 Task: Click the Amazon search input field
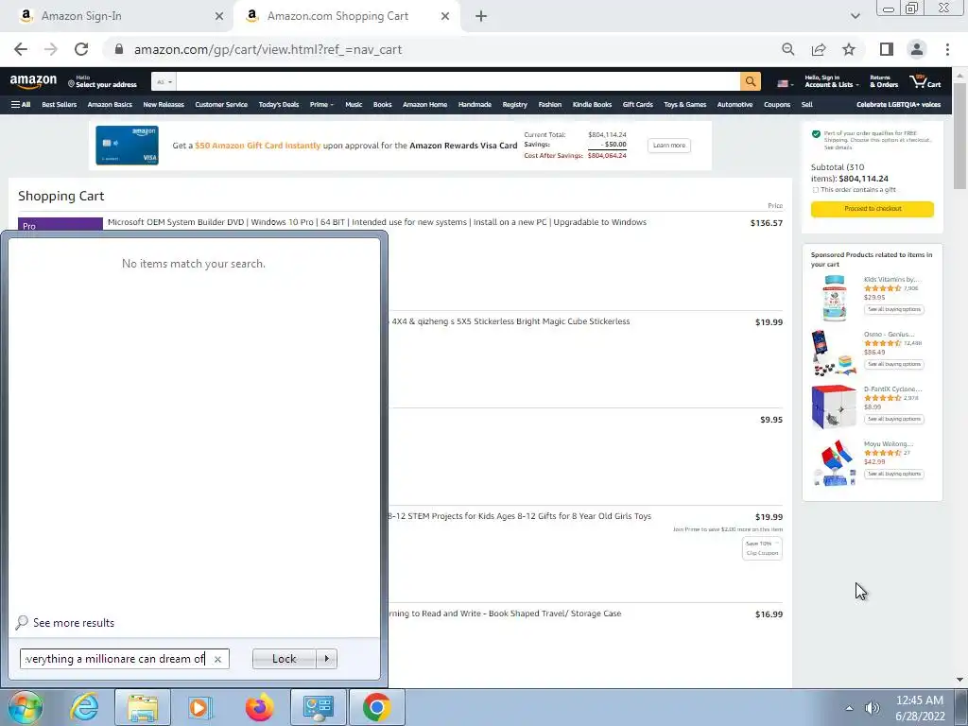point(458,81)
